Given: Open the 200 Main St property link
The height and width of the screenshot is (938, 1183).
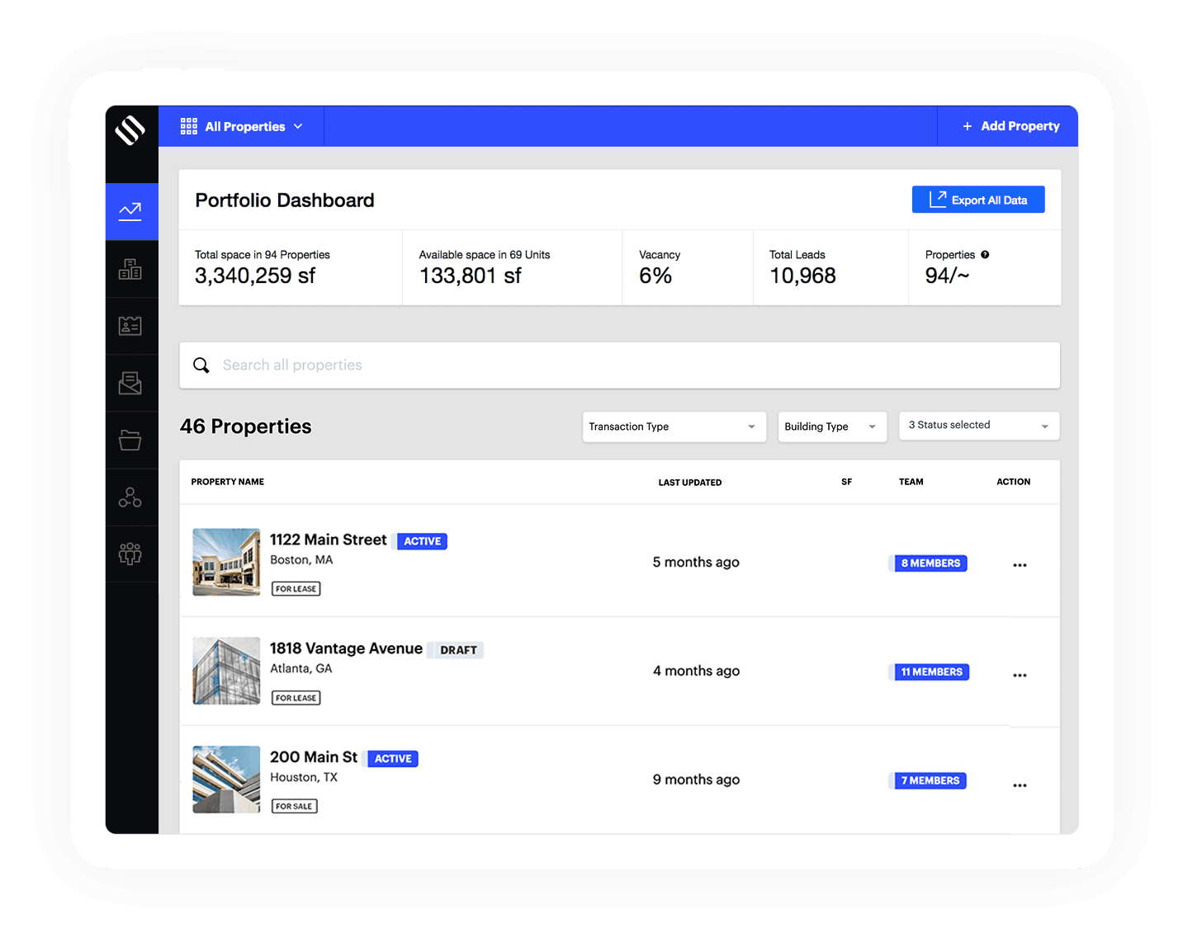Looking at the screenshot, I should click(314, 757).
